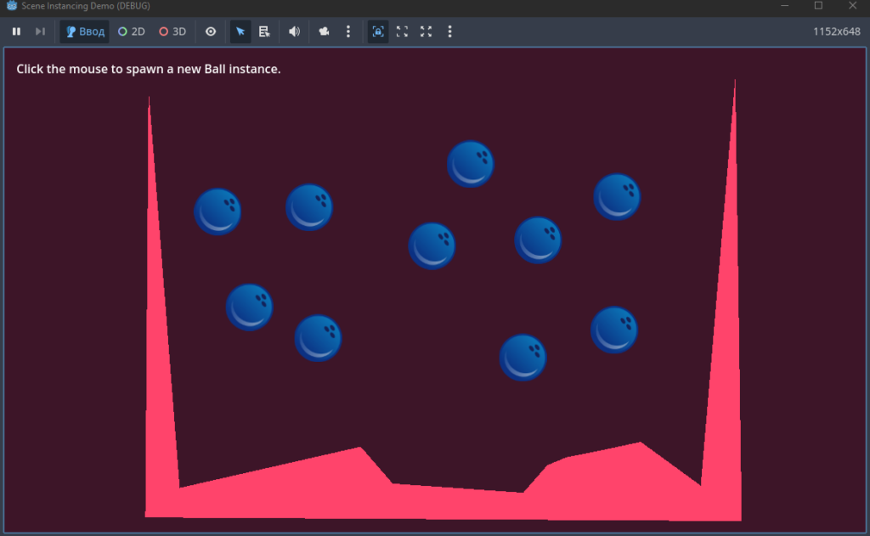The width and height of the screenshot is (870, 536).
Task: Click the fit-to-frame brackets icon
Action: tap(402, 31)
